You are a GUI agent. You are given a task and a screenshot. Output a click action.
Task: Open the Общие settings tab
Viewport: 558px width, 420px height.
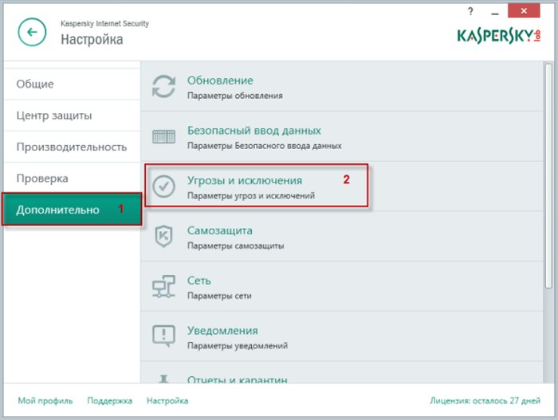(x=35, y=84)
